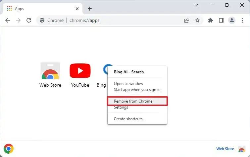Screen dimensions: 250x157
Task: Click the Chrome site info icon
Action: pos(42,20)
